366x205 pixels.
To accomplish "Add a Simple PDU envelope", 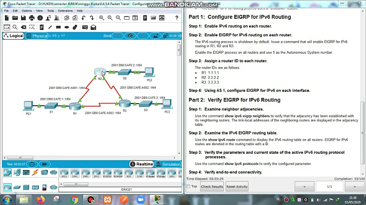I will tap(85, 27).
